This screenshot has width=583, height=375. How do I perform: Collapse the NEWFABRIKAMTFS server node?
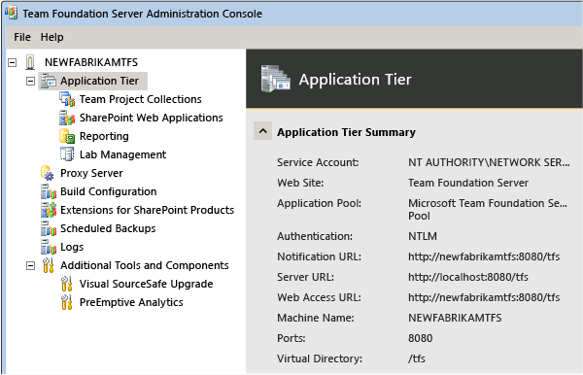click(13, 62)
